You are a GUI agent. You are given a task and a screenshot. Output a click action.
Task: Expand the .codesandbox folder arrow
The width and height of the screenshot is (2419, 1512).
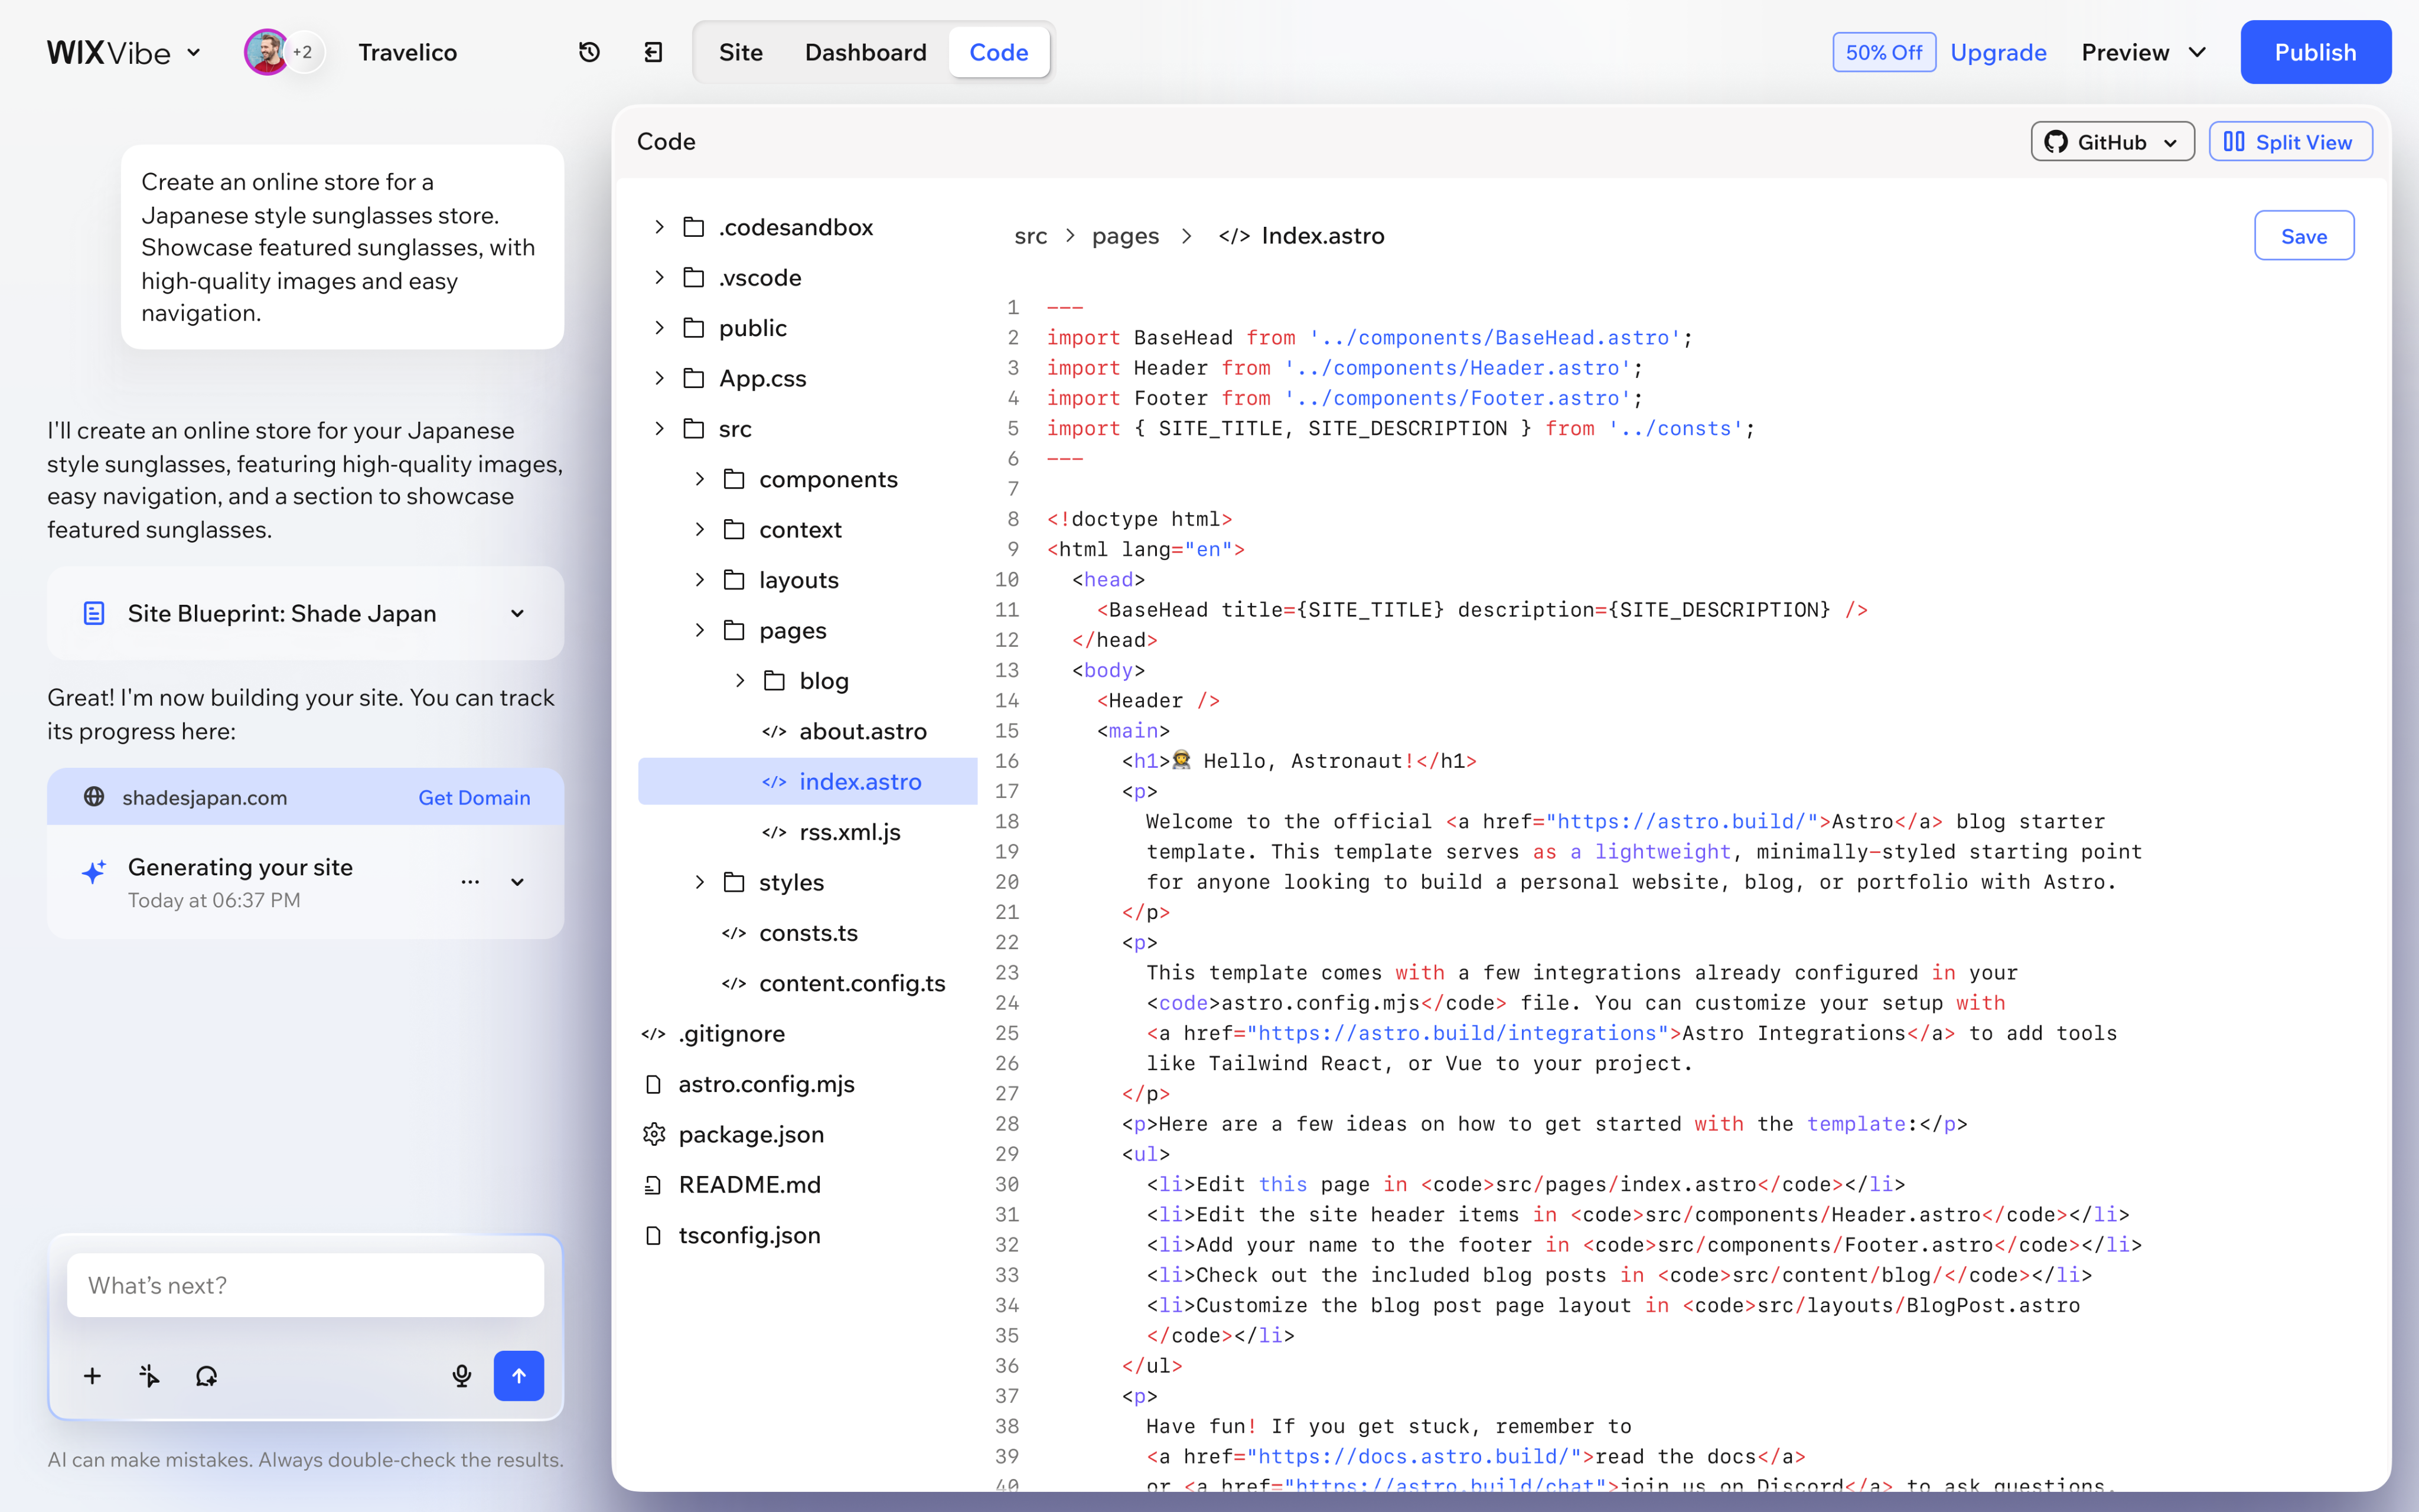click(x=658, y=227)
